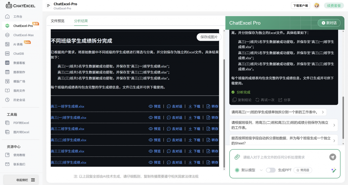Download 高三二班学生成绩.xlsx

(x=194, y=129)
